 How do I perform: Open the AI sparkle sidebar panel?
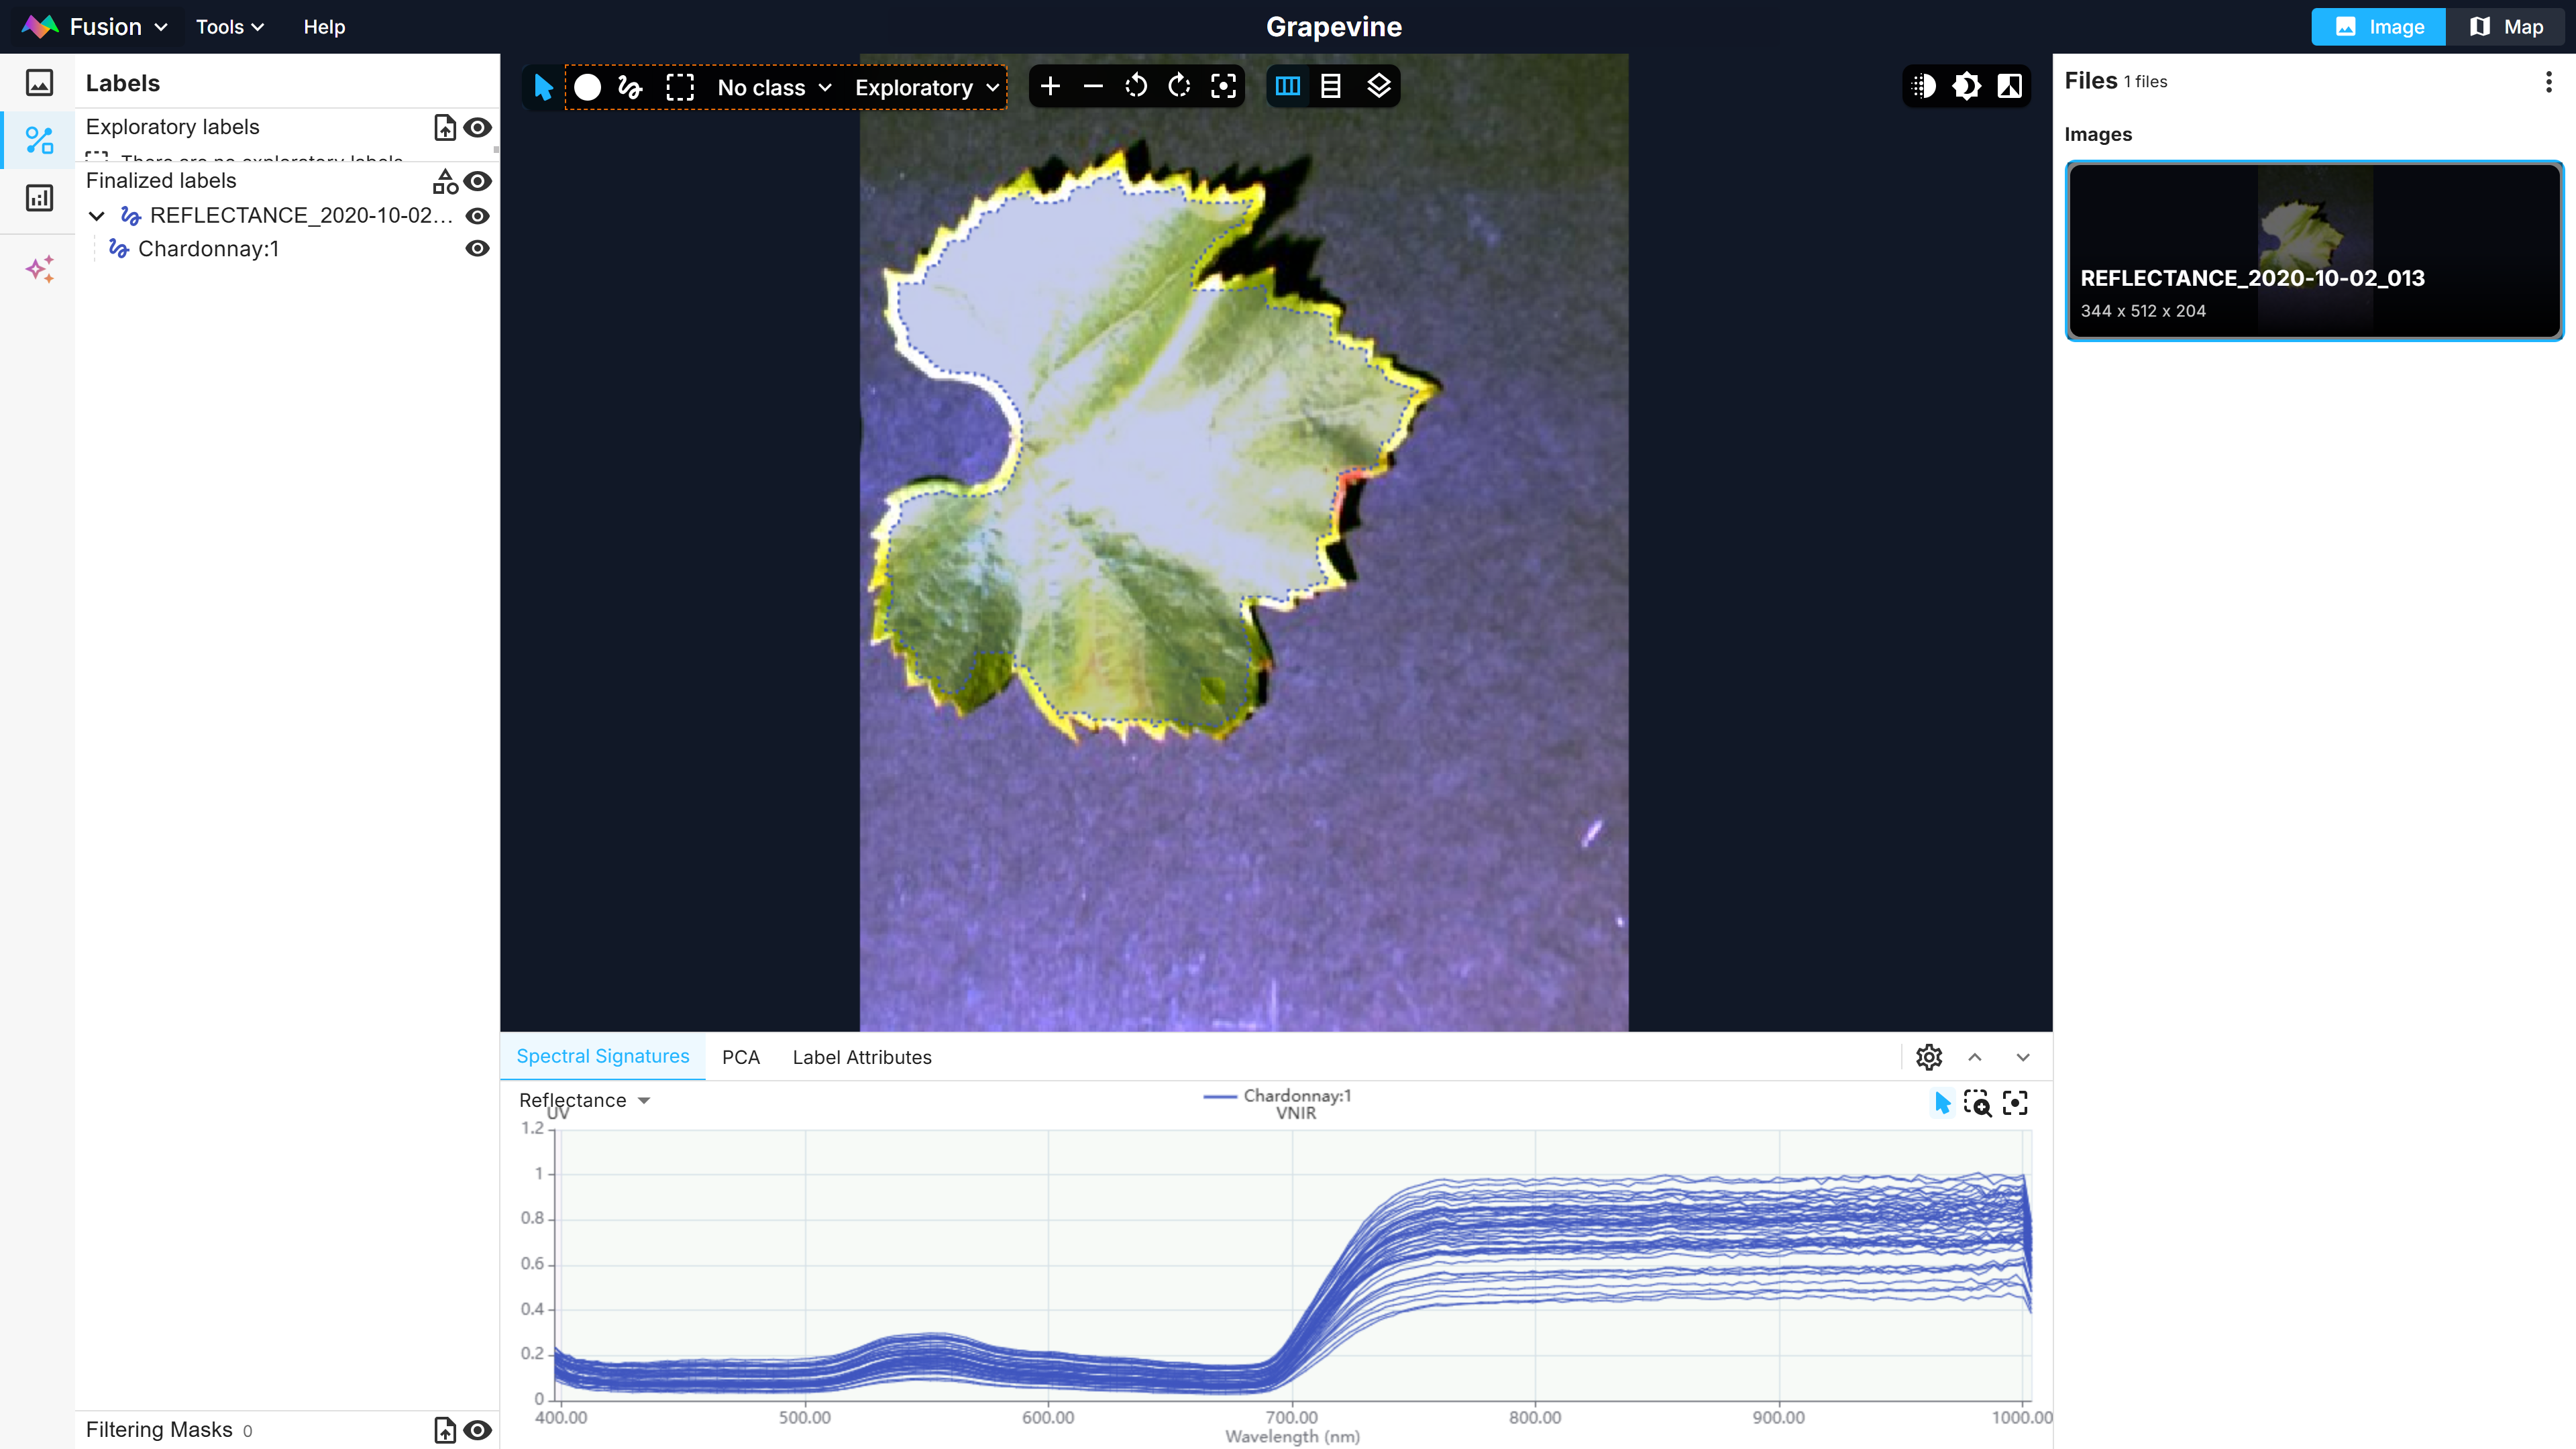[x=40, y=269]
